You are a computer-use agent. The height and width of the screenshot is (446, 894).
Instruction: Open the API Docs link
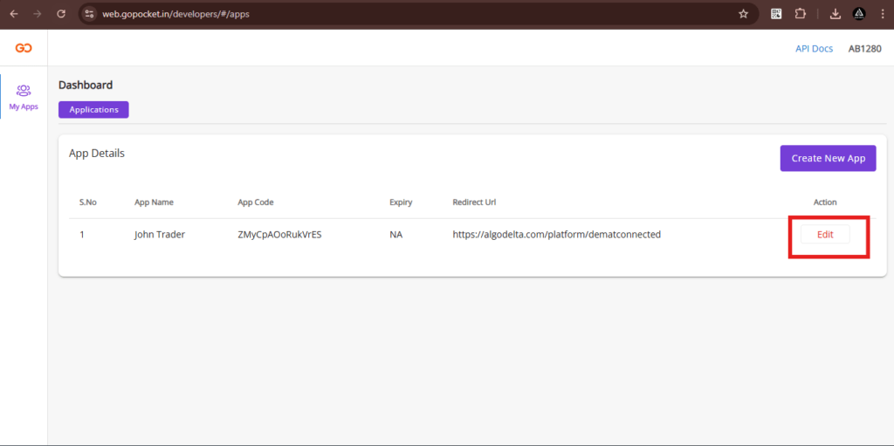click(x=814, y=49)
